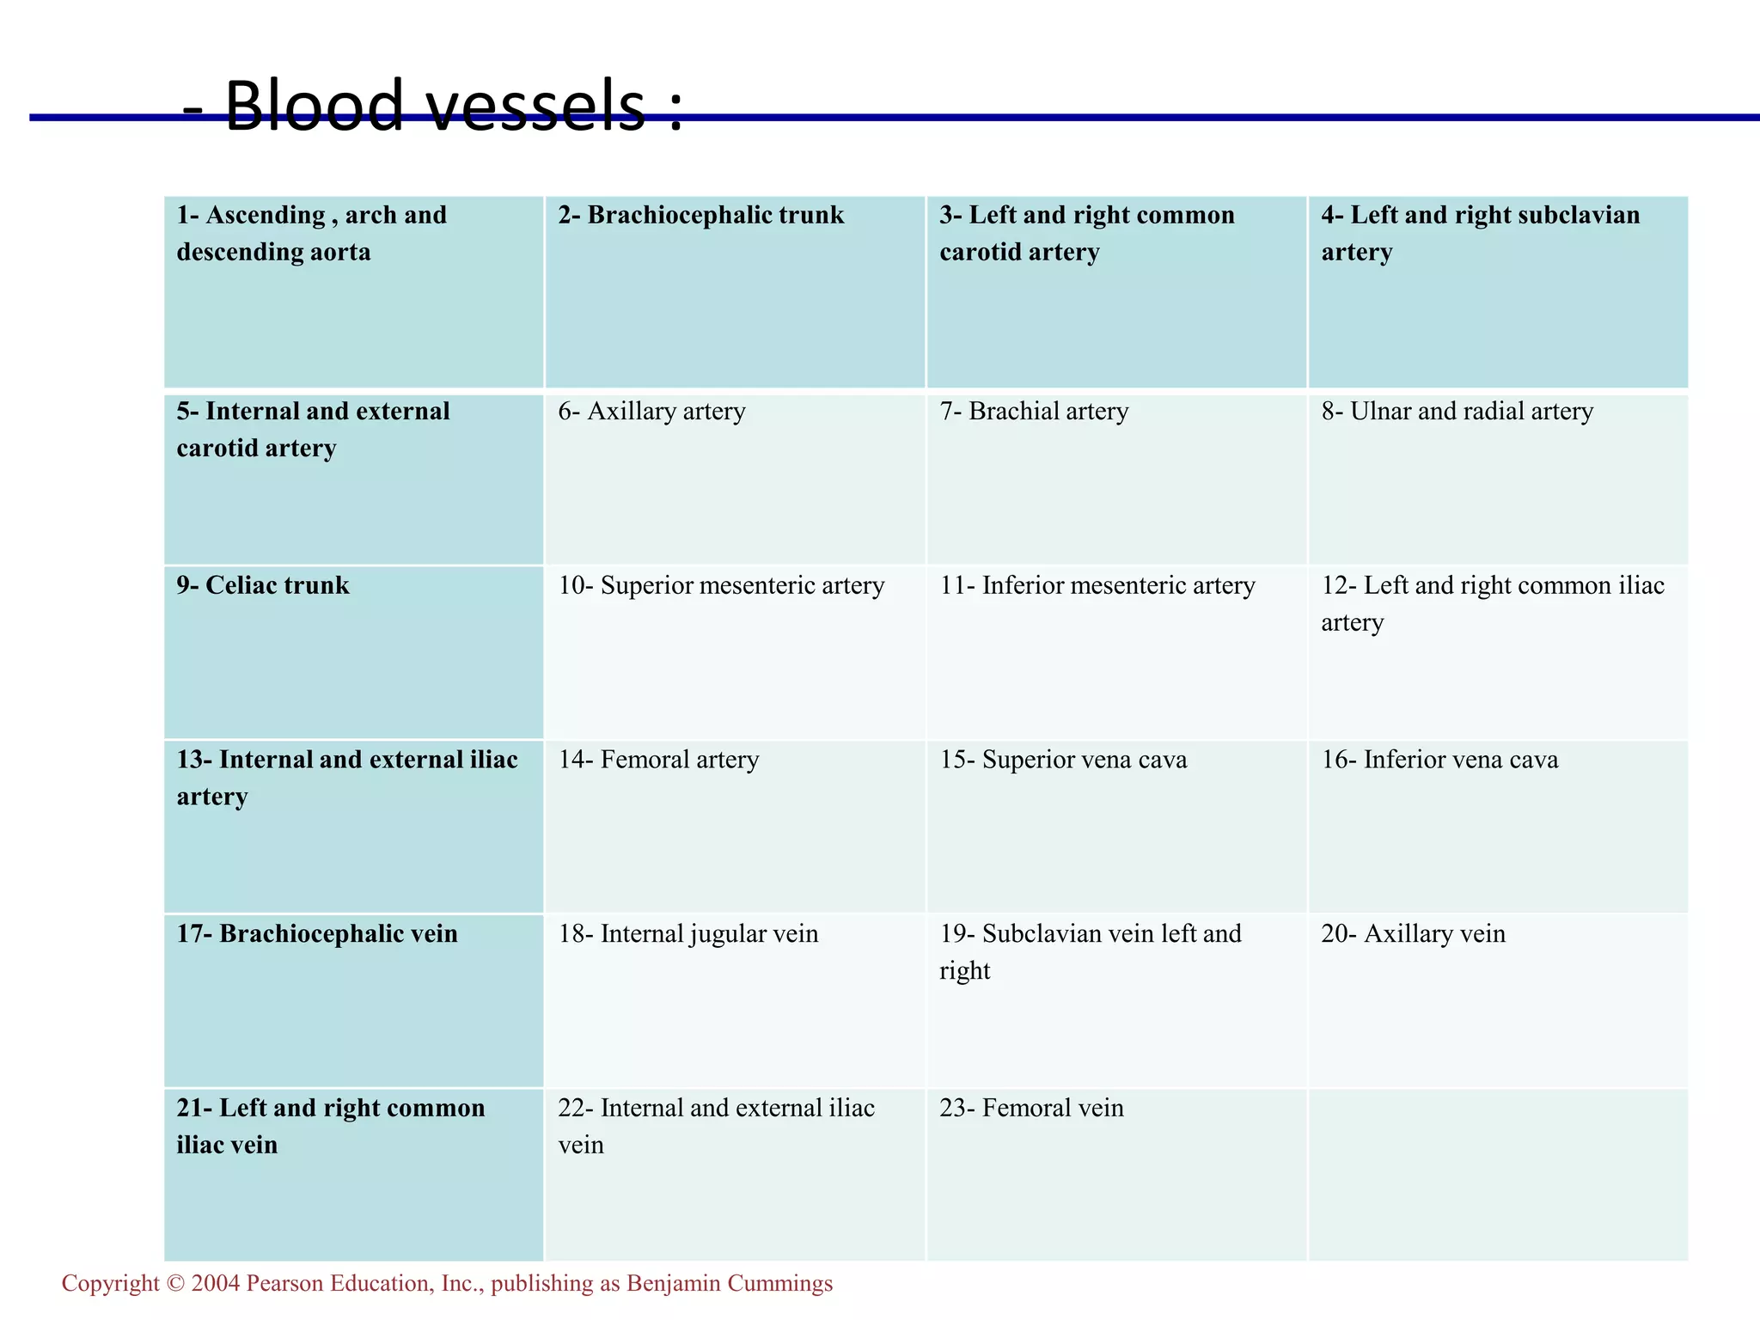Click the Celiac trunk cell

coord(354,653)
